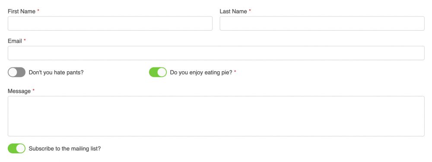Viewport: 432px width, 162px height.
Task: Click the 'Subscribe to the mailing list?' label text
Action: [x=65, y=149]
